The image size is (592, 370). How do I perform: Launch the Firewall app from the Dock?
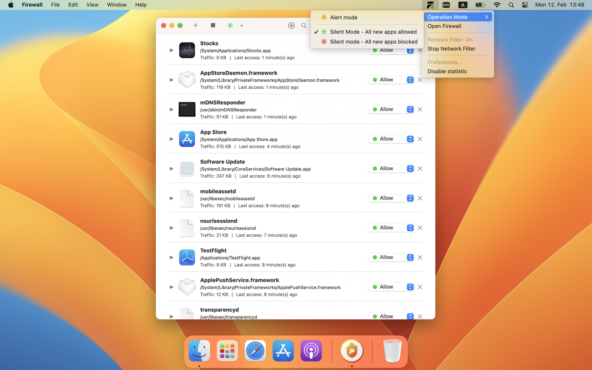(x=351, y=351)
